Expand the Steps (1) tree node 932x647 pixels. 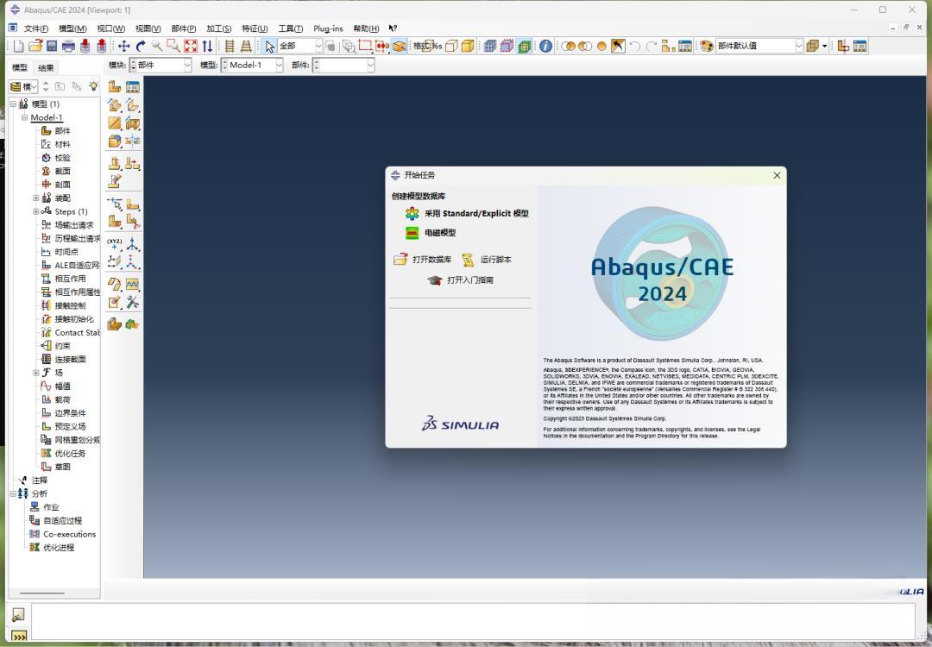point(36,211)
